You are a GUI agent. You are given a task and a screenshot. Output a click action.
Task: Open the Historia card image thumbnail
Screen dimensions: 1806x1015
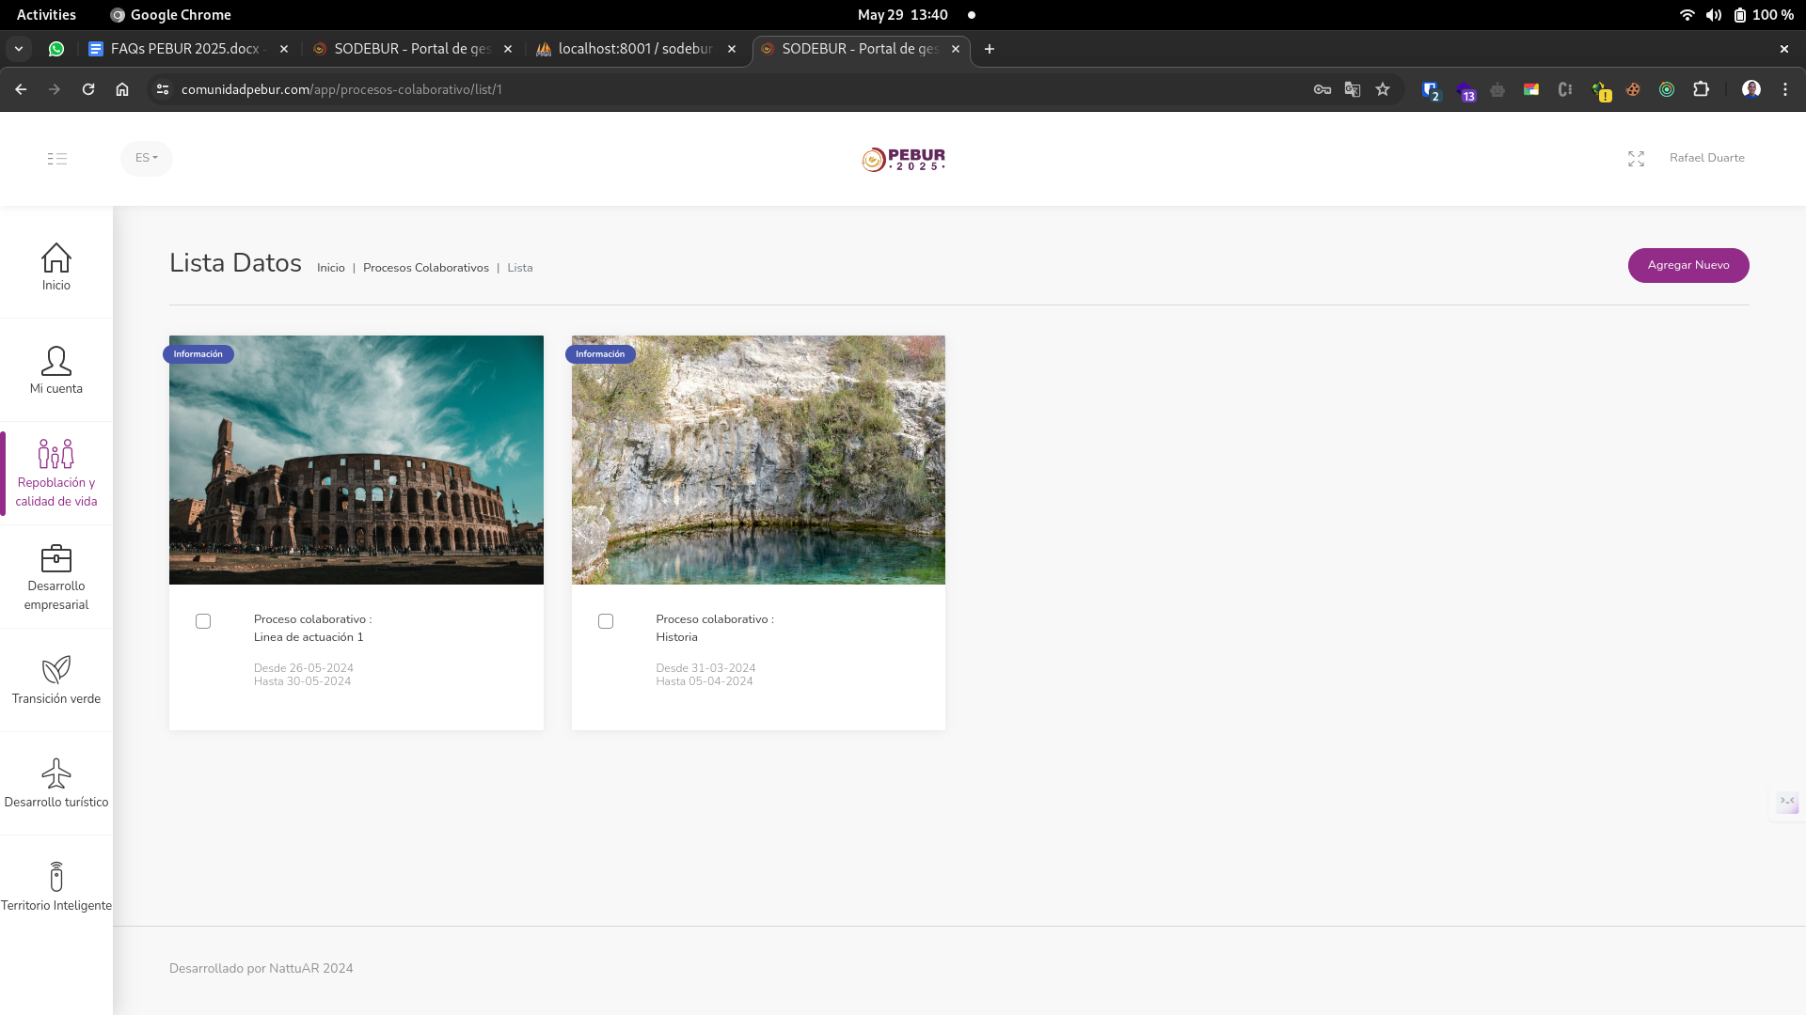click(758, 460)
